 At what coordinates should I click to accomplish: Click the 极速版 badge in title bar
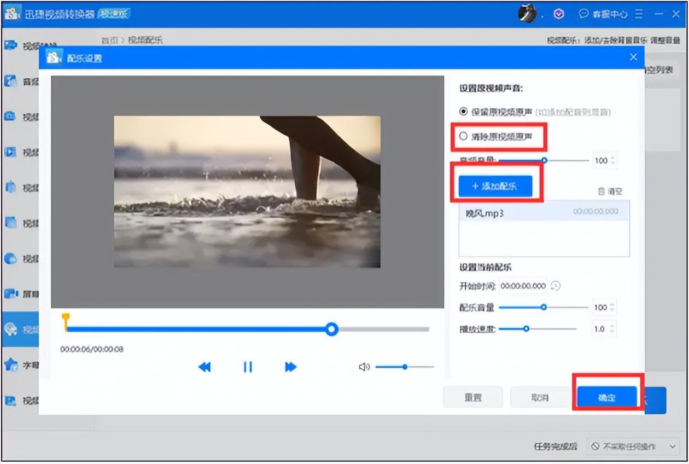click(x=113, y=14)
